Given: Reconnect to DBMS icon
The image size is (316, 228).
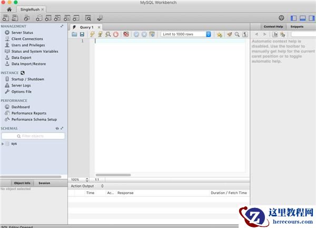Looking at the screenshot, I should pos(100,18).
